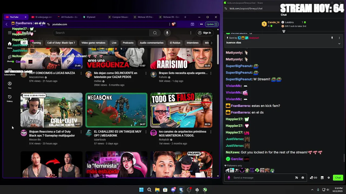
Task: Select the Live category chip
Action: 114,43
